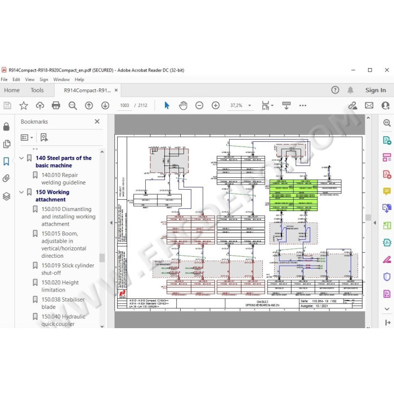Send file by email envelope icon

click(369, 106)
